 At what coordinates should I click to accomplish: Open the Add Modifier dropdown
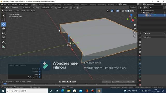click(x=154, y=37)
